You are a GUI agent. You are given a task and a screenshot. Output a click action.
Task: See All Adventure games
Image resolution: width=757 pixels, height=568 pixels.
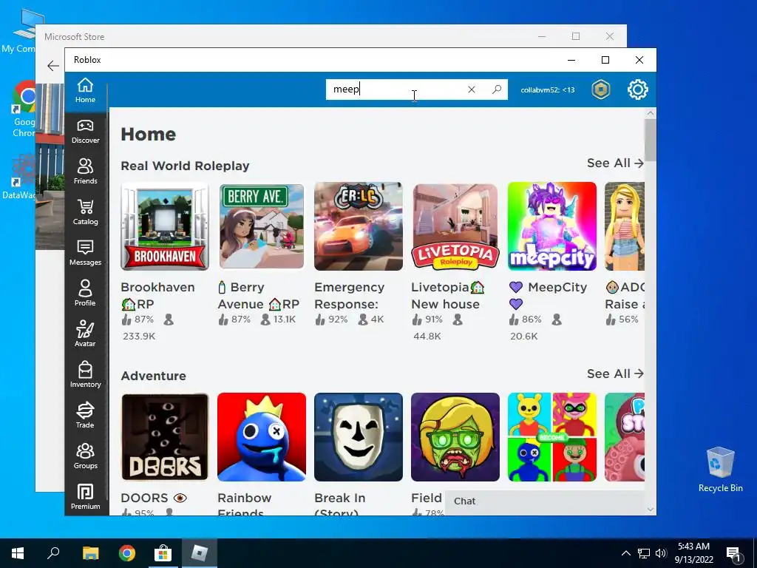tap(615, 373)
